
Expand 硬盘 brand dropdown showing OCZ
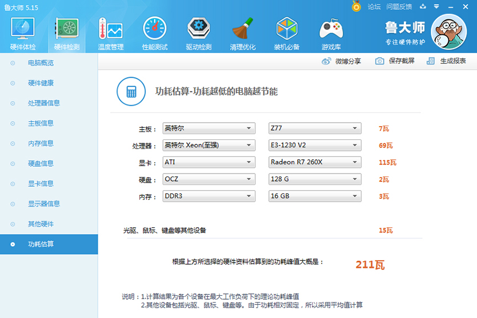tap(209, 179)
